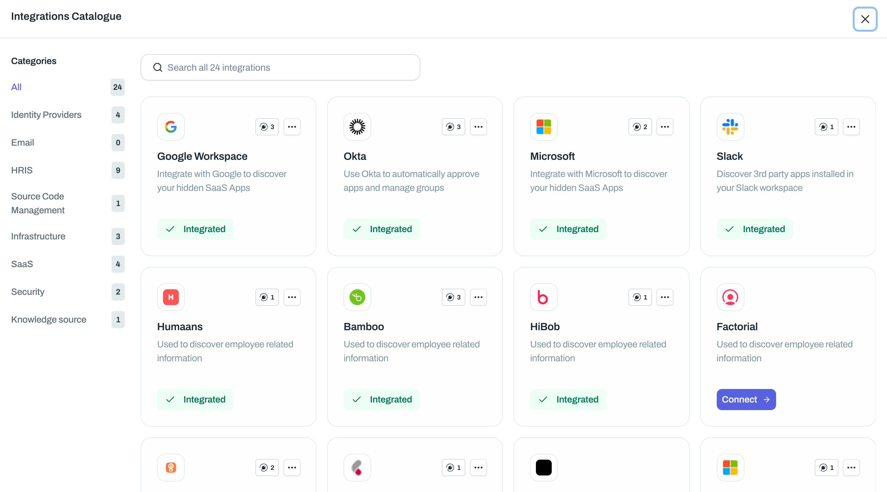Click the Factorial logo icon
Screen dimensions: 887x492
730,297
